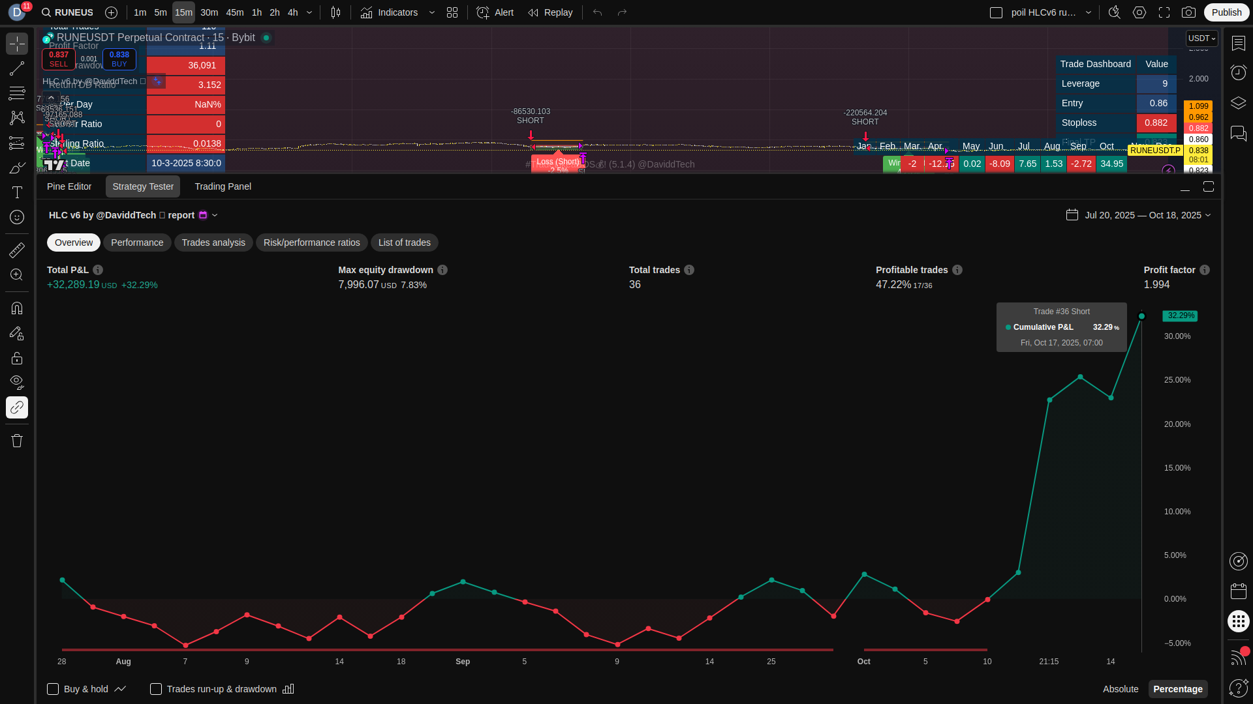Click the trash remove objects icon
Screen dimensions: 1253x704
pos(17,441)
